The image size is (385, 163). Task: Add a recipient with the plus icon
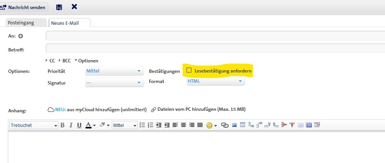pos(21,36)
